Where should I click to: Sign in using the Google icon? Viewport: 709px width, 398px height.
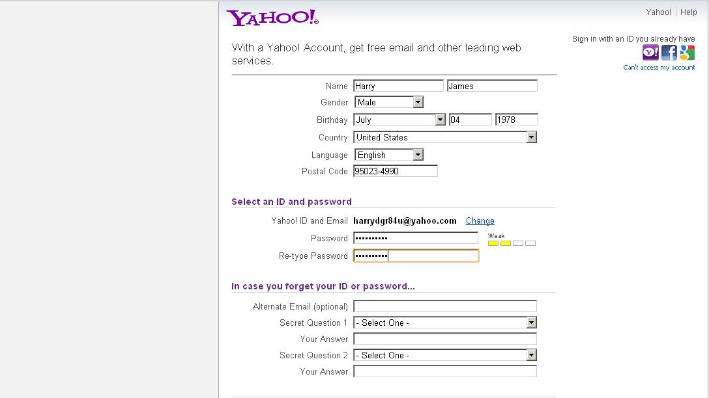[687, 53]
